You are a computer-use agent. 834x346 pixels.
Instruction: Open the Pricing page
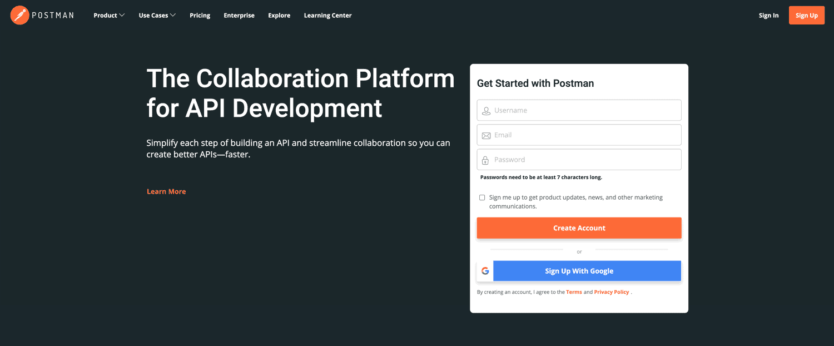coord(200,16)
